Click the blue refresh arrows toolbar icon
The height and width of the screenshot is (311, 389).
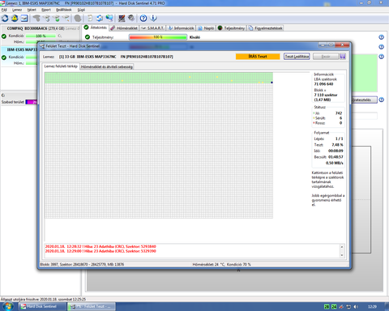click(5, 19)
